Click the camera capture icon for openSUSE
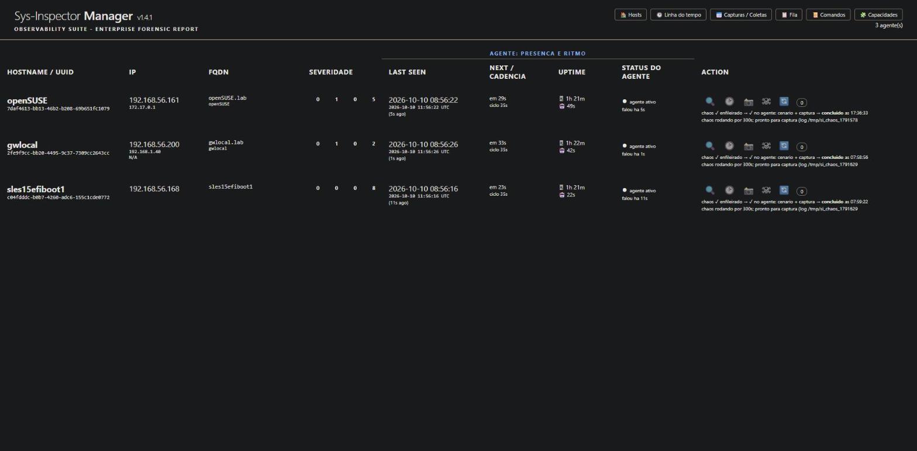 point(748,102)
